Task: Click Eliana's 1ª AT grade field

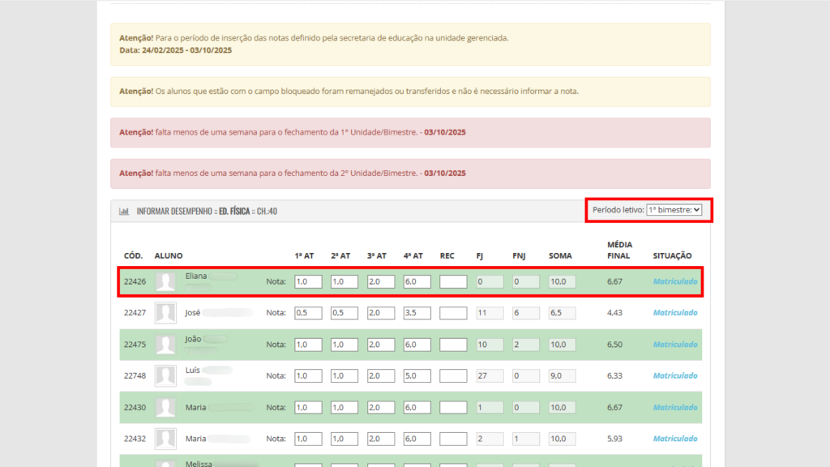Action: (x=308, y=282)
